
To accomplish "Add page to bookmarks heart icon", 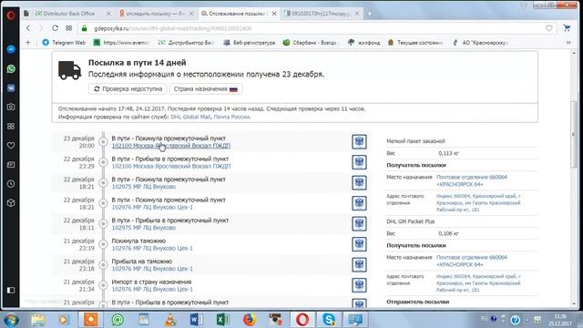I will click(x=548, y=28).
